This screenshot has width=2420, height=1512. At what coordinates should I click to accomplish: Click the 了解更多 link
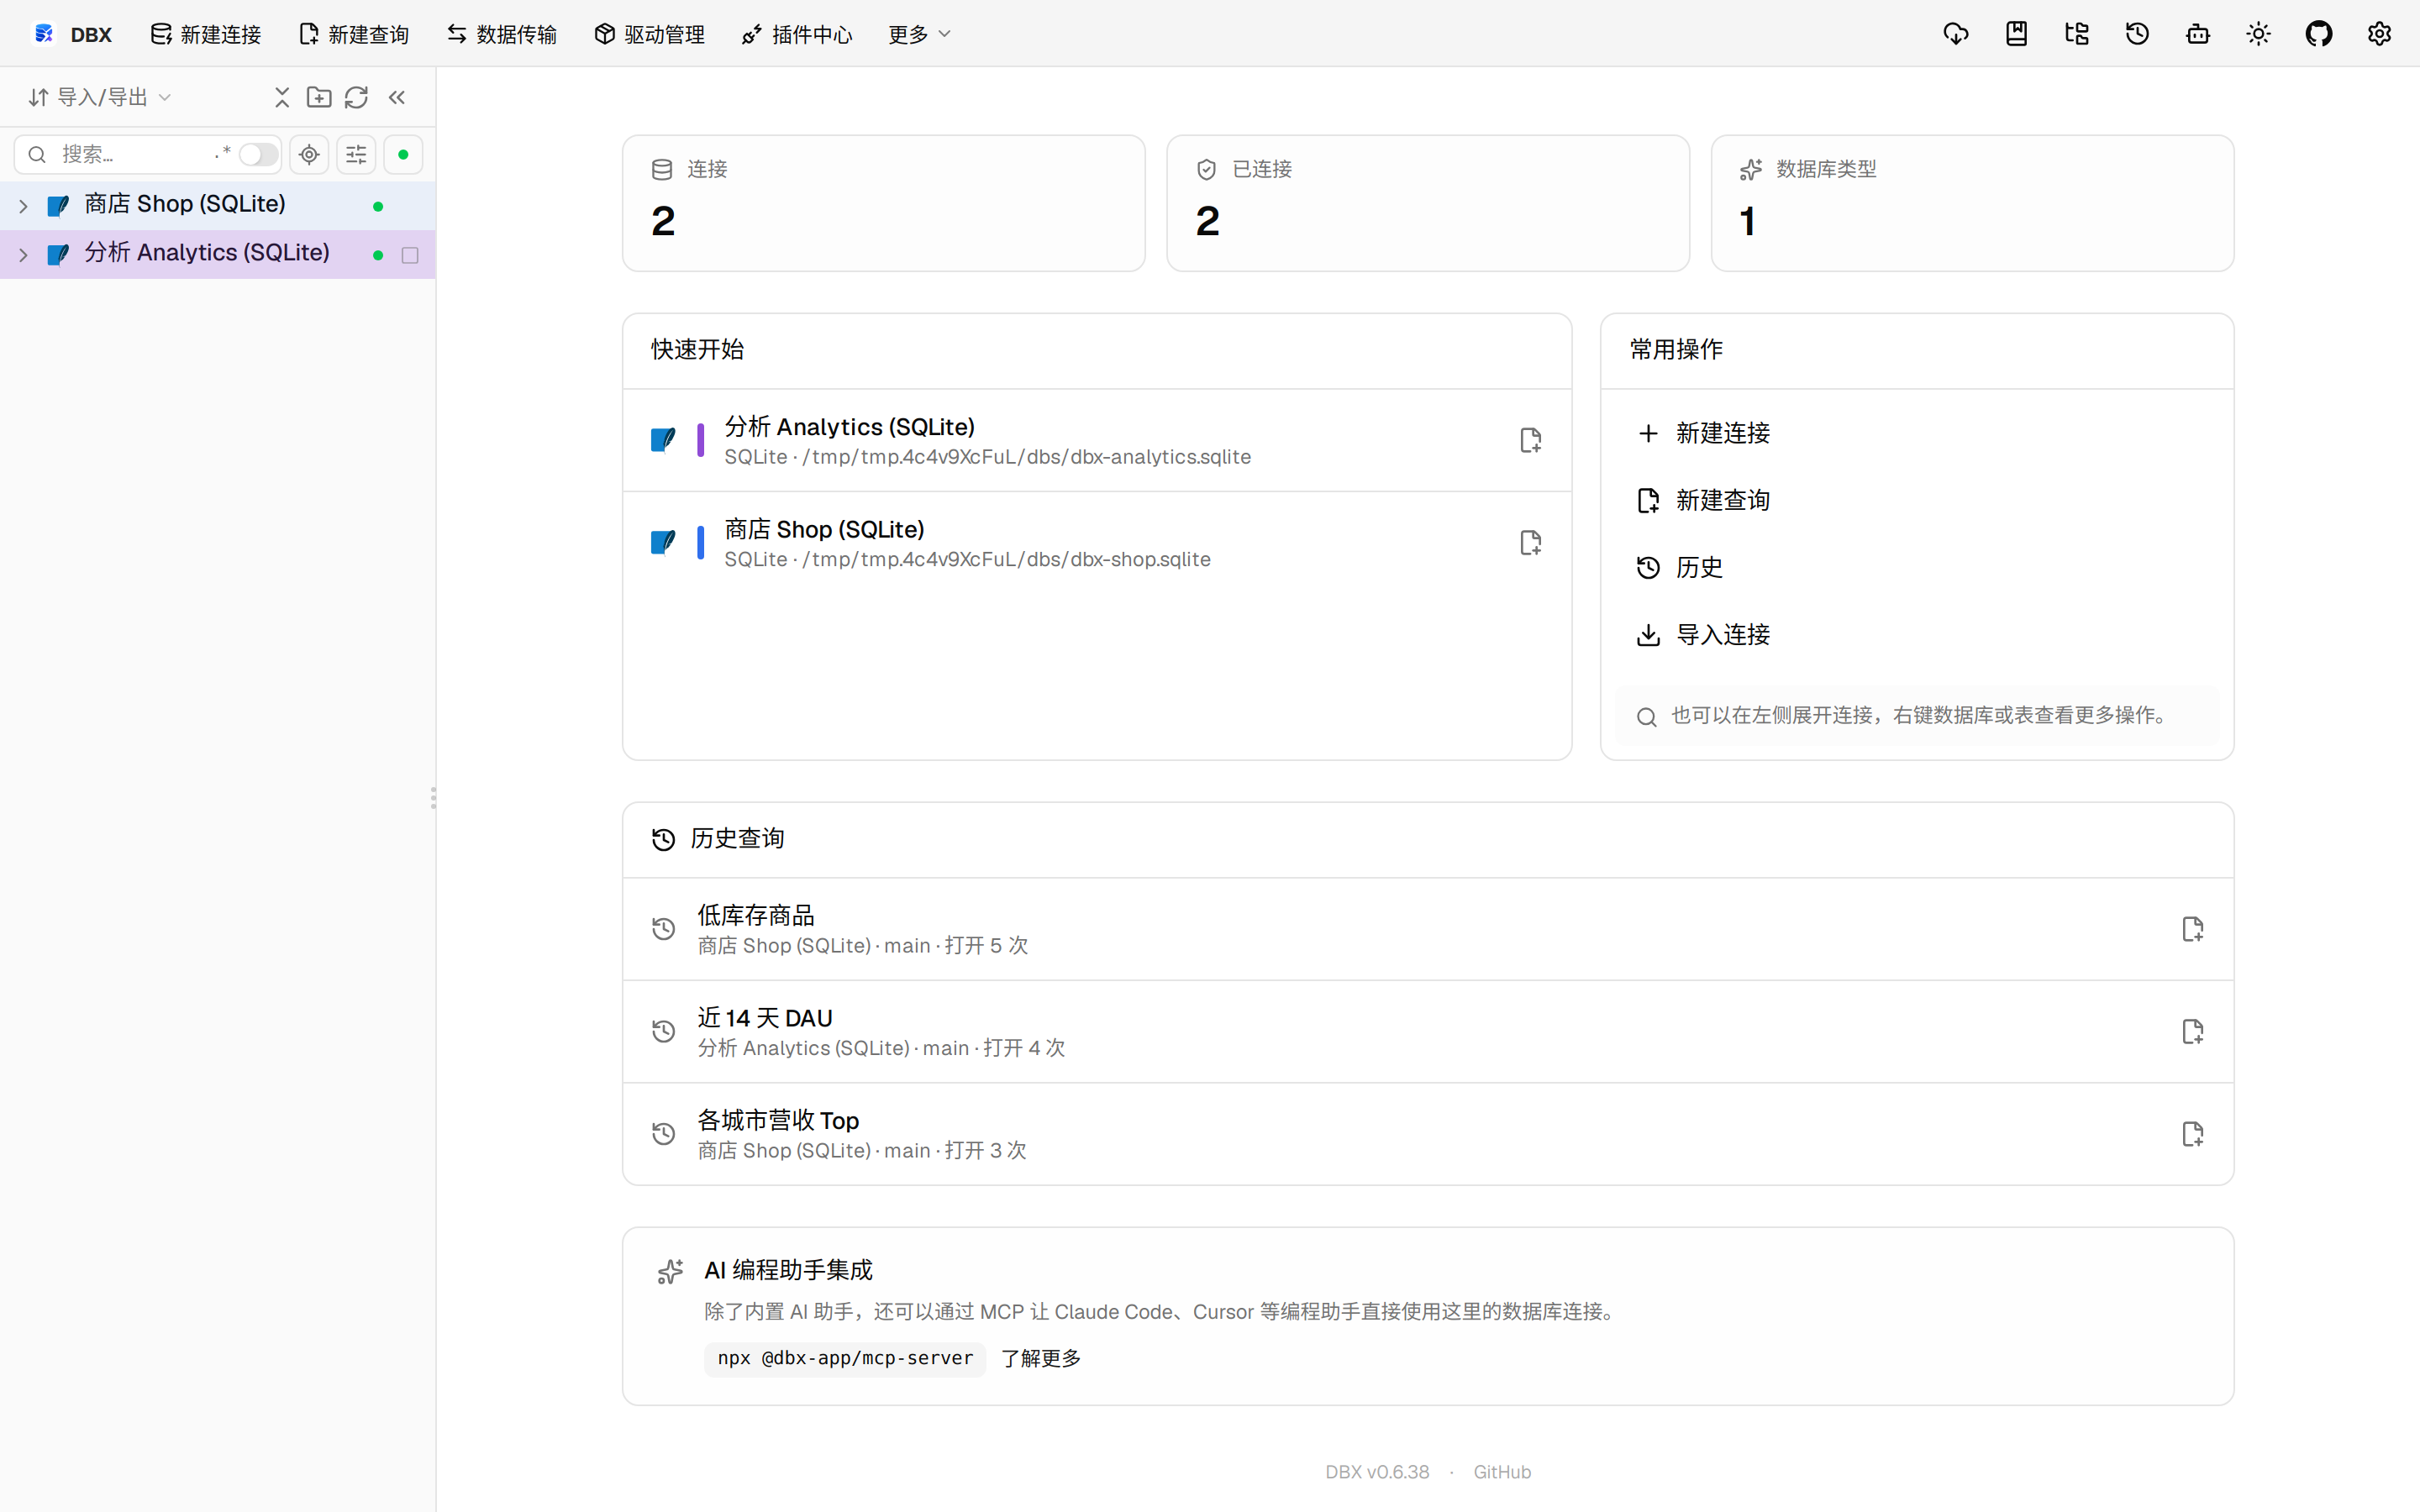pyautogui.click(x=1041, y=1358)
